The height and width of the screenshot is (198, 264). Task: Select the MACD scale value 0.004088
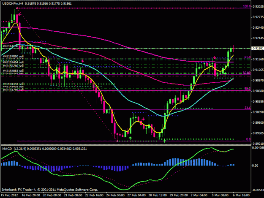point(258,148)
